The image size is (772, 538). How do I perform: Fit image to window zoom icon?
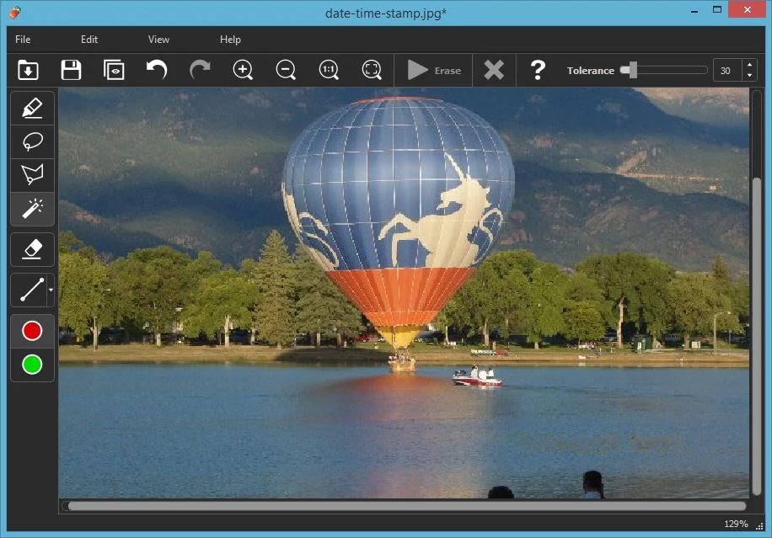click(372, 70)
